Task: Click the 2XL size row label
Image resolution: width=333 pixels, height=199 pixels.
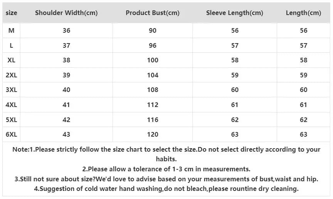Action: [x=12, y=75]
